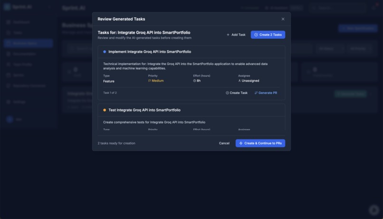
Task: Cancel the task review dialog
Action: pos(224,143)
